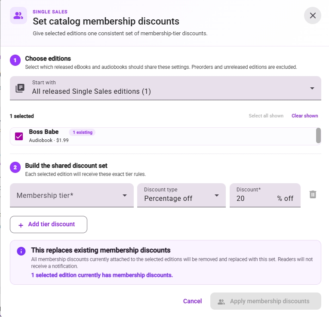
Task: Click the step 2 circle badge
Action: click(15, 167)
